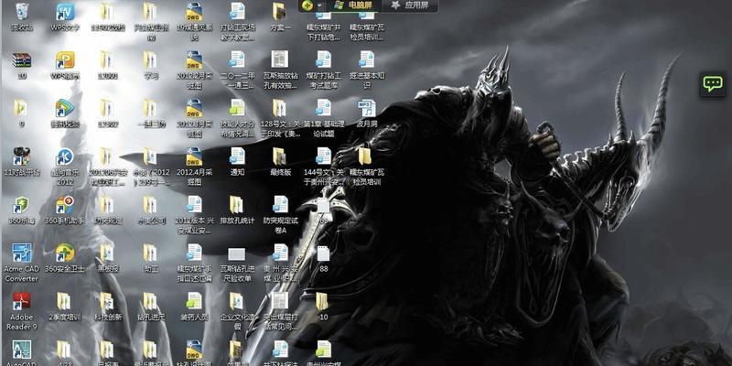Select the 144号文 document

click(x=323, y=167)
